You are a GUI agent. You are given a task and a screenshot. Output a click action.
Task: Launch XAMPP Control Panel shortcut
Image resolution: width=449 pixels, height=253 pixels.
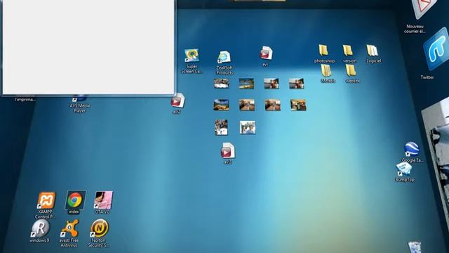coord(46,200)
